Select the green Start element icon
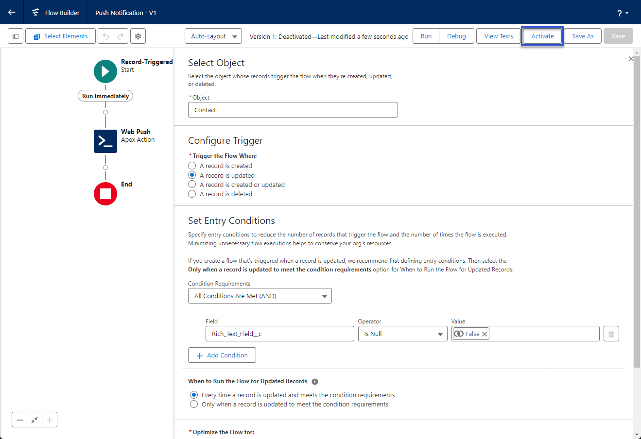This screenshot has height=439, width=641. [x=105, y=71]
